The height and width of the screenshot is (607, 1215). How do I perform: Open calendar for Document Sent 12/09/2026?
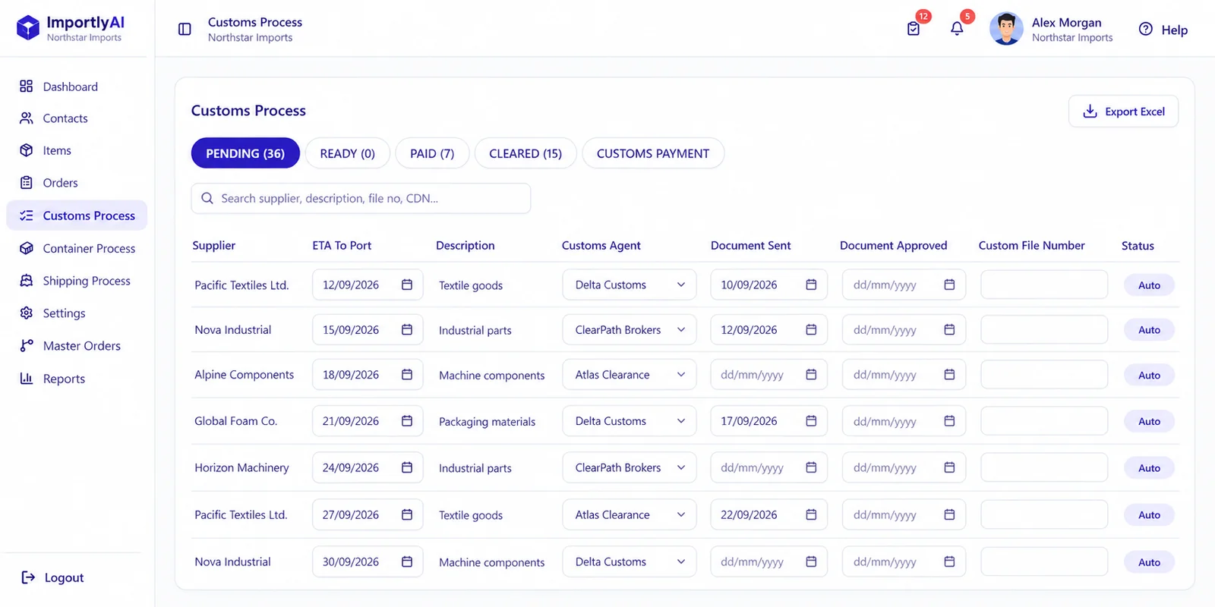pyautogui.click(x=811, y=329)
